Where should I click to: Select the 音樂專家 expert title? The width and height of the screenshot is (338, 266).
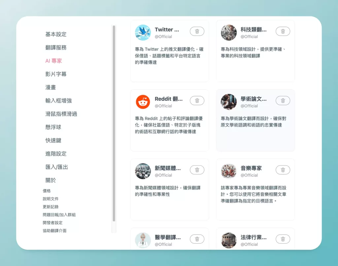point(251,168)
